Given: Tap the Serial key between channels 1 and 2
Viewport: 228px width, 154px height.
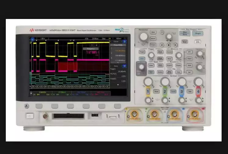Looking at the screenshot, I should (156, 92).
